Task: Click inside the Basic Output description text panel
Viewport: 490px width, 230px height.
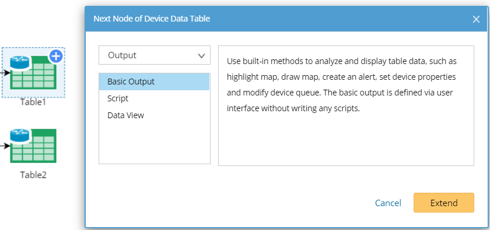Action: (x=346, y=106)
